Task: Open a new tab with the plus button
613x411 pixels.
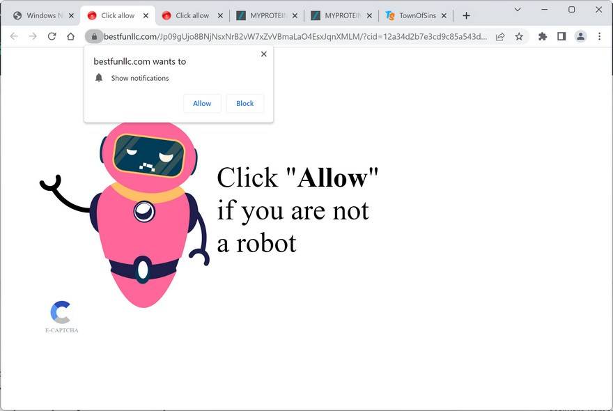Action: coord(466,15)
